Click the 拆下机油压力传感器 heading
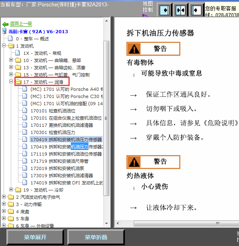The image size is (239, 246). [160, 33]
